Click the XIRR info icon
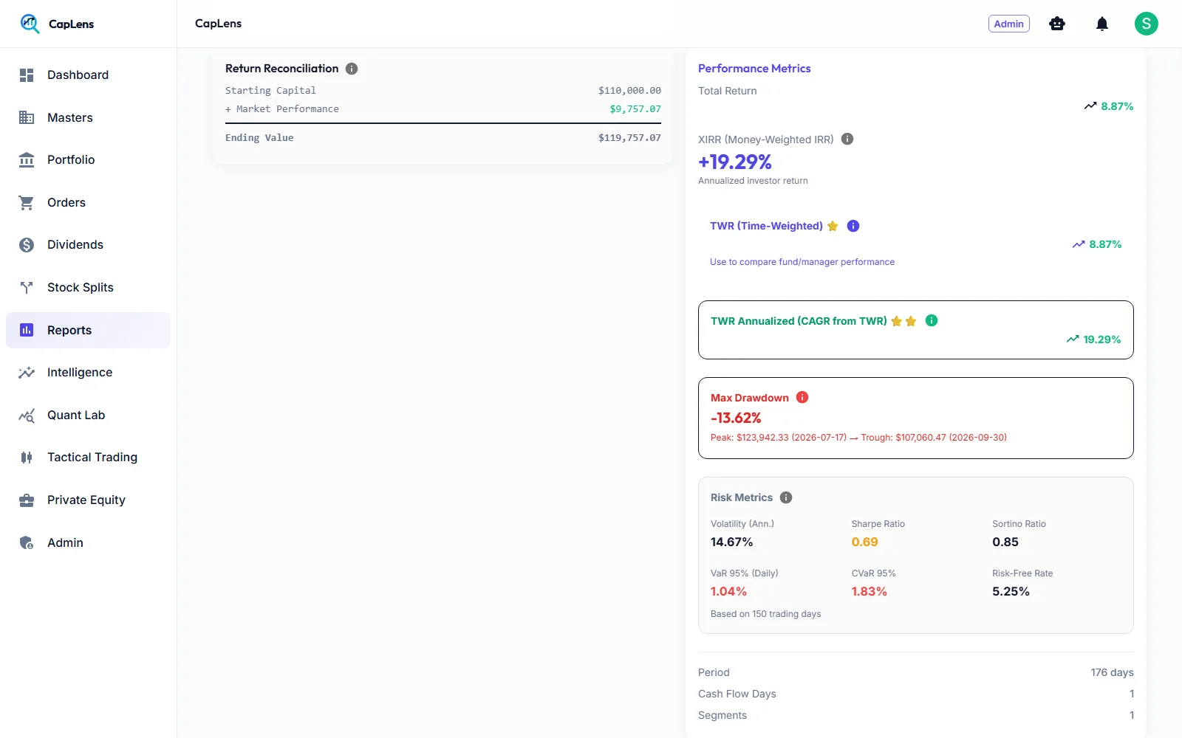This screenshot has height=738, width=1182. pos(847,139)
